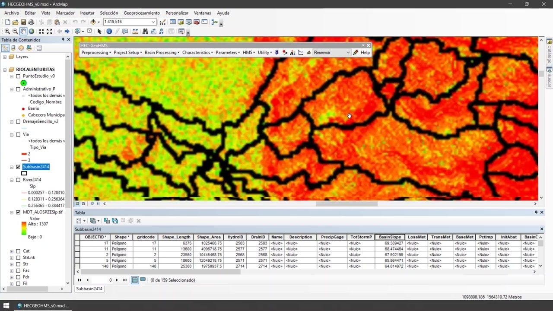Open the Geoprocesamiento menu
Image resolution: width=553 pixels, height=311 pixels.
[x=142, y=13]
